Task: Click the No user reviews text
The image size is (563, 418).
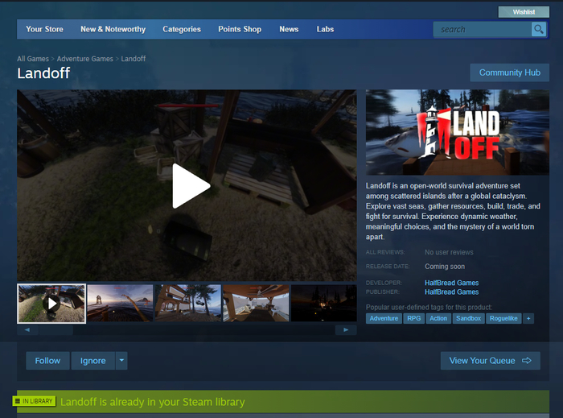Action: (x=449, y=252)
